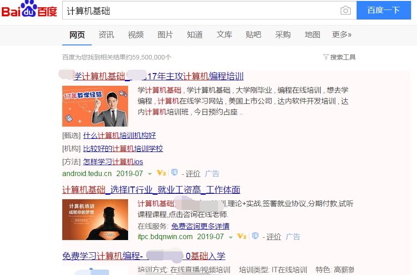Open result 计算机基础_选择IT行业_就业工资高_工作体面

coord(151,190)
